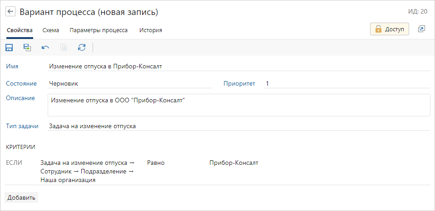The width and height of the screenshot is (435, 211).
Task: Open the form in new window icon
Action: pyautogui.click(x=421, y=29)
